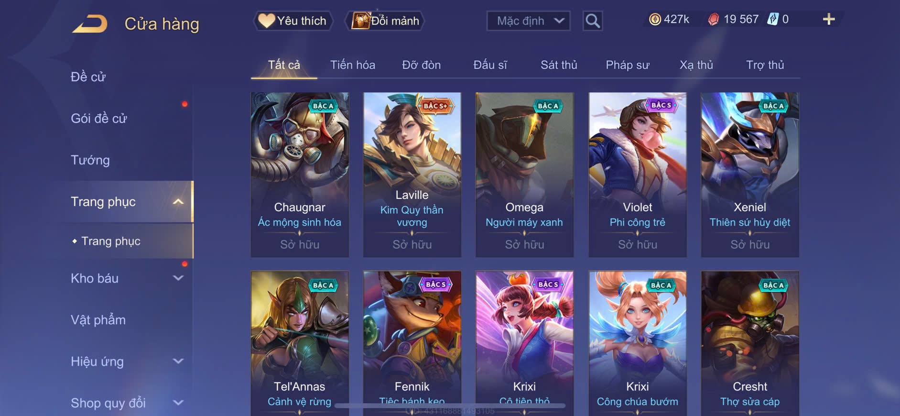900x416 pixels.
Task: Expand the Hiệu ứng sidebar section
Action: click(178, 361)
